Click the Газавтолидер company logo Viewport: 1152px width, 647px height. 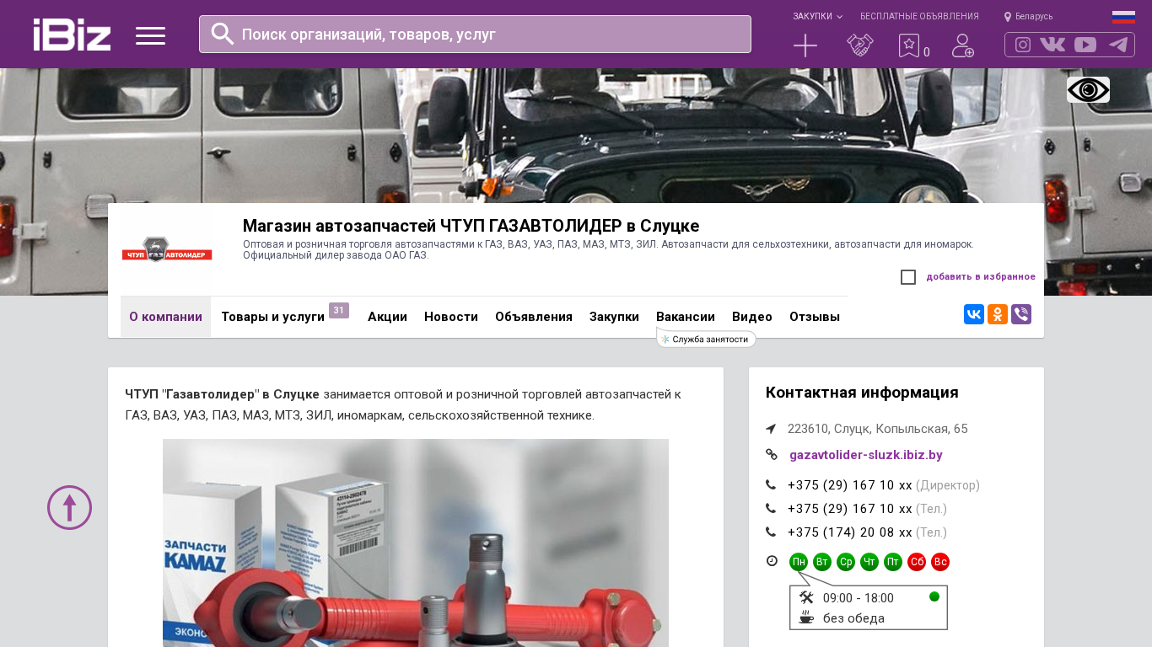click(167, 249)
